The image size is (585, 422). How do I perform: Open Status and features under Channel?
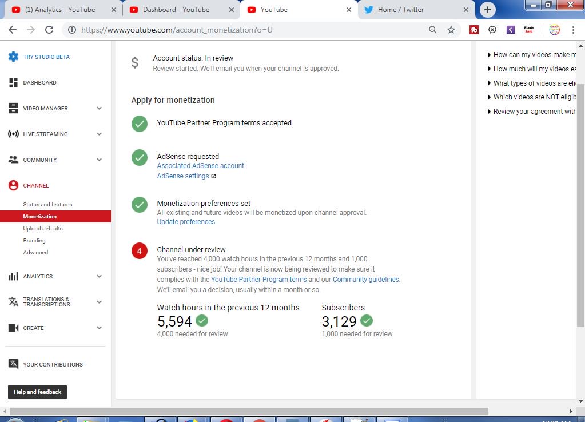click(48, 205)
